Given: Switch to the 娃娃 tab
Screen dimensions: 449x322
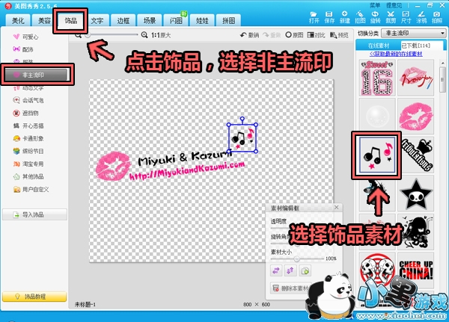Looking at the screenshot, I should click(202, 20).
